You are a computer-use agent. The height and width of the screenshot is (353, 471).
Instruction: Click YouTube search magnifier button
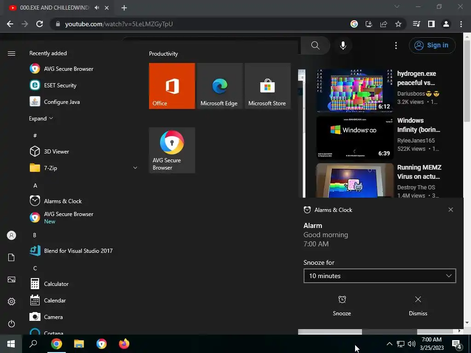(315, 46)
